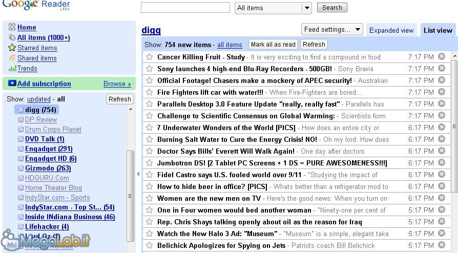Star the Official Footage Chasers APEC item
The height and width of the screenshot is (253, 458).
tap(149, 80)
